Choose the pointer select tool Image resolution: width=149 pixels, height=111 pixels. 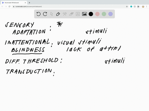click(52, 14)
